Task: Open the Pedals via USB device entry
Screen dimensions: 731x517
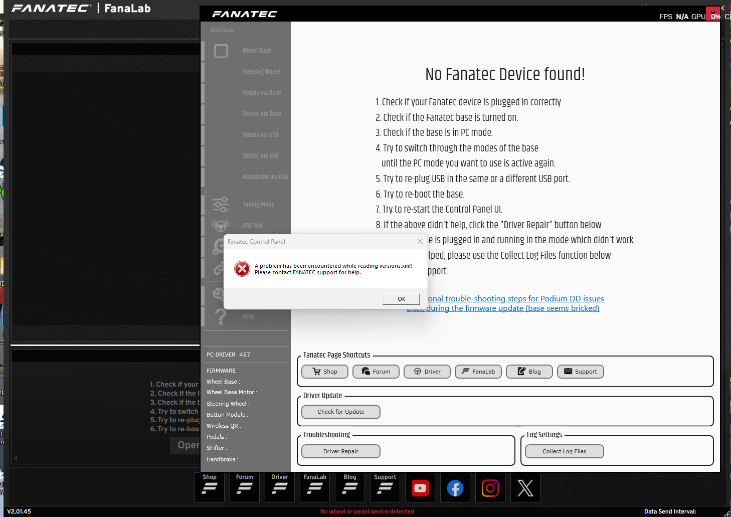Action: coord(260,135)
